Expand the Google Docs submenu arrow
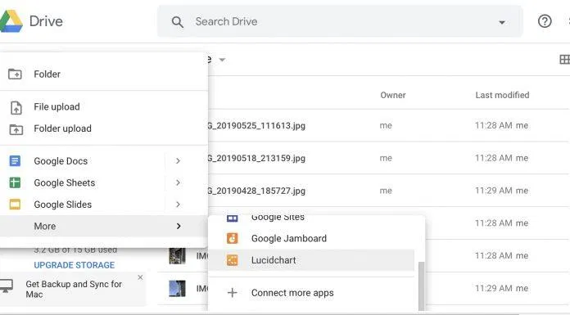Viewport: 570px width, 315px height. pos(178,160)
